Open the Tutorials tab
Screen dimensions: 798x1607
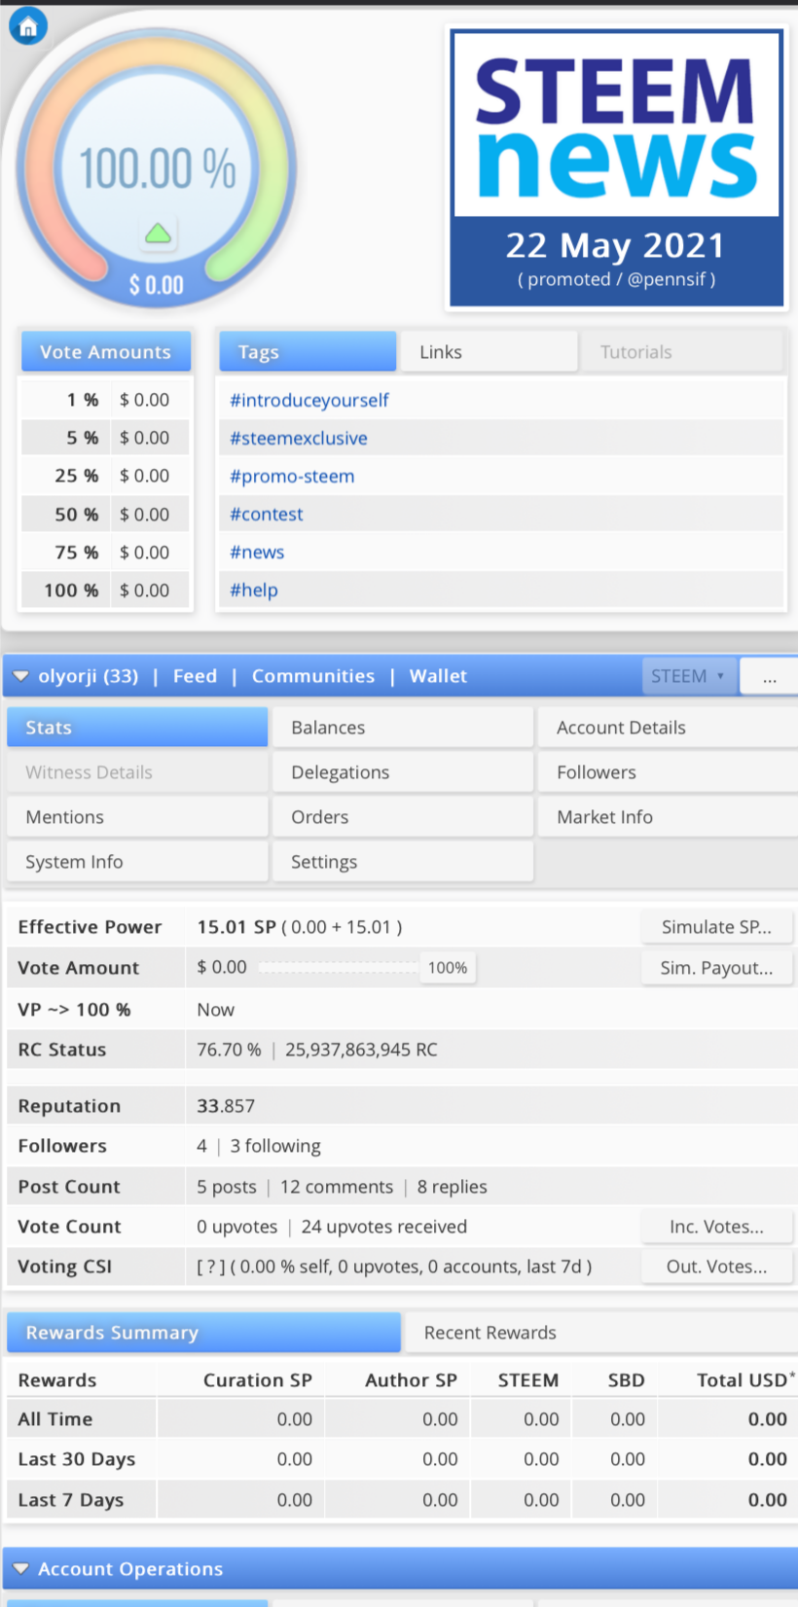pos(682,352)
